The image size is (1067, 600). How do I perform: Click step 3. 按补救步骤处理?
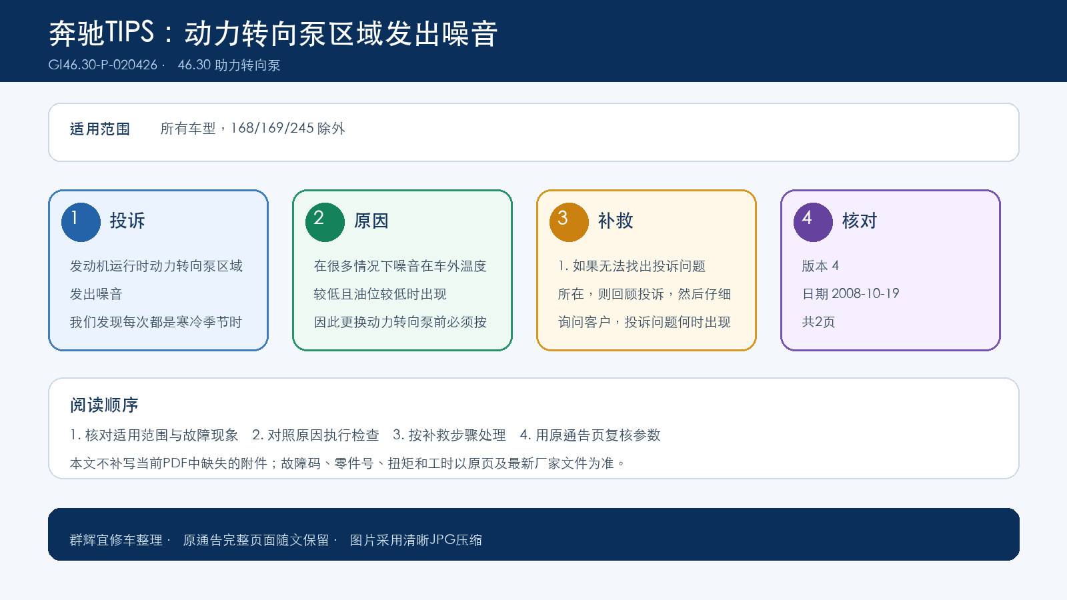click(449, 435)
